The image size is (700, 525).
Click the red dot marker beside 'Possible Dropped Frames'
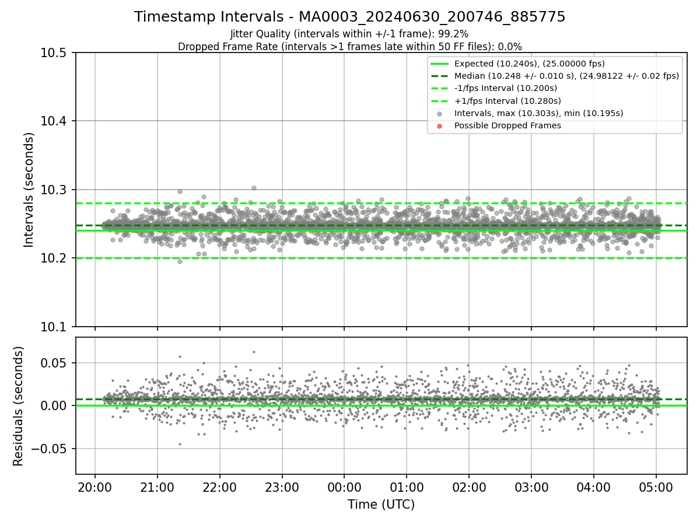(440, 126)
